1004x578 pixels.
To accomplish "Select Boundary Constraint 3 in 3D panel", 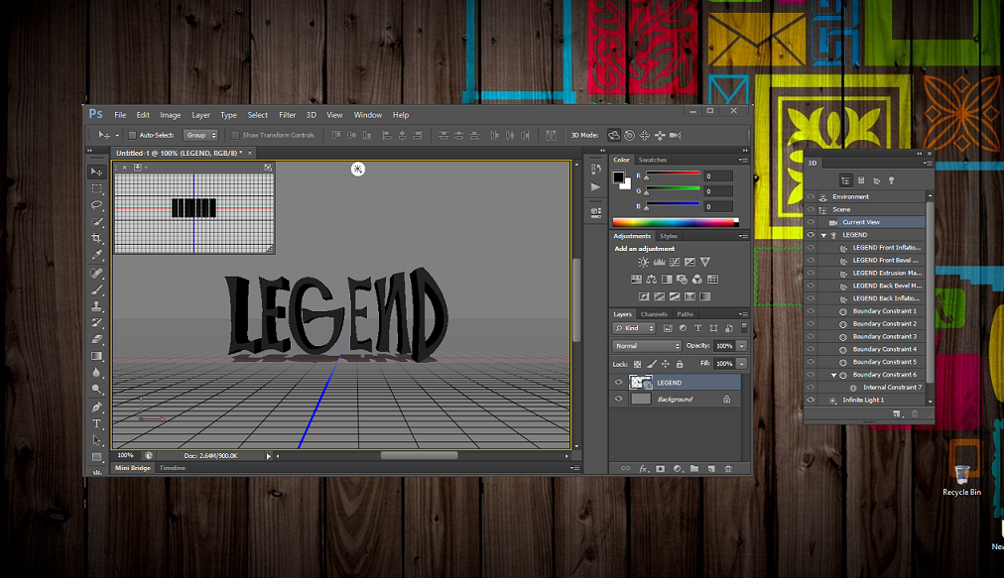I will tap(884, 337).
